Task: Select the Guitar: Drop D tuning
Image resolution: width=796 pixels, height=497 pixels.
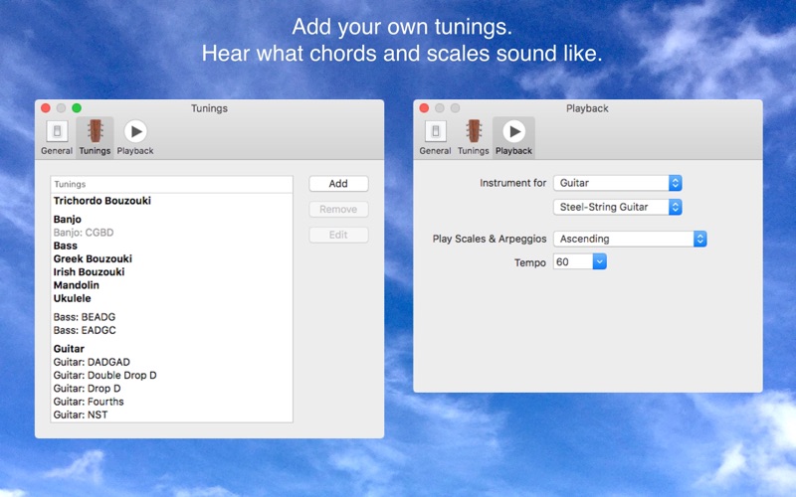Action: coord(171,389)
